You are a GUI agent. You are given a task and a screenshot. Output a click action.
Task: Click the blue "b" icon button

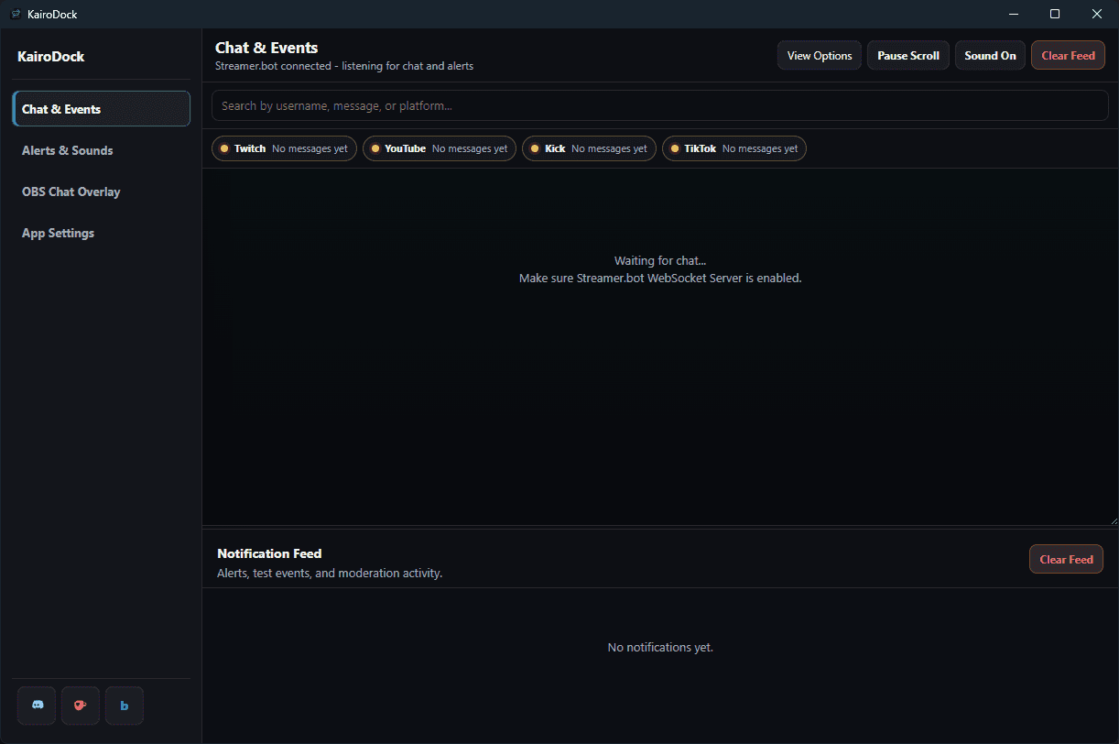pos(125,706)
